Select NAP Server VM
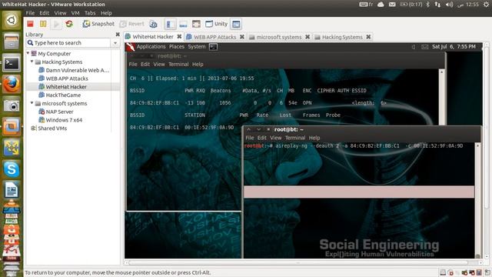This screenshot has width=492, height=277. click(x=56, y=112)
